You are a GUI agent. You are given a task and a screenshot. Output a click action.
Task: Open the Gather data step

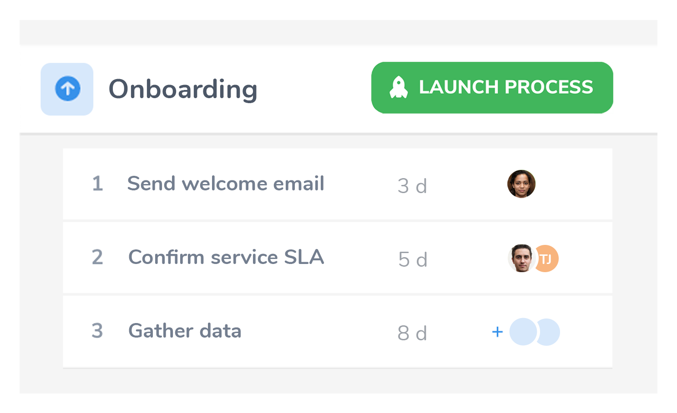[338, 332]
